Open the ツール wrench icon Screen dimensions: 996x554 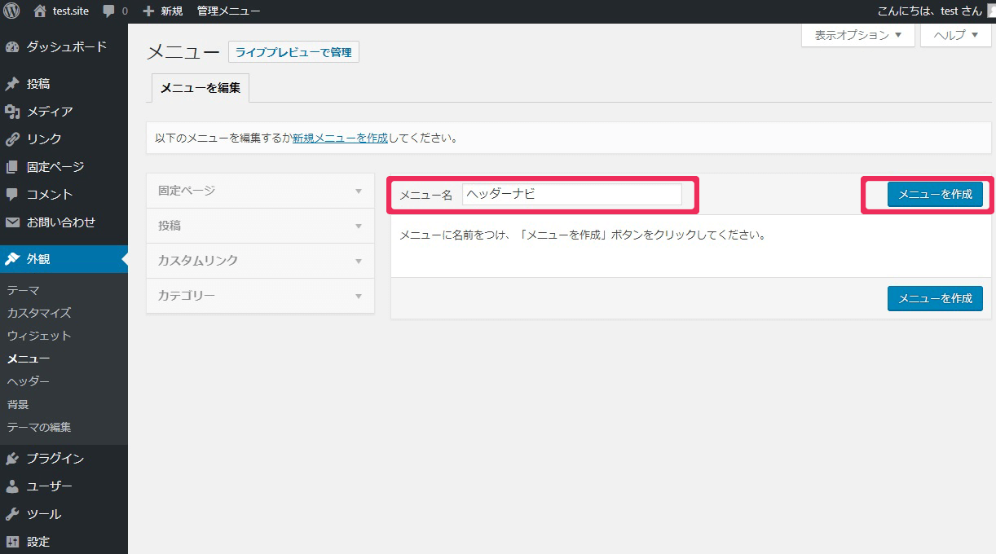click(x=12, y=514)
